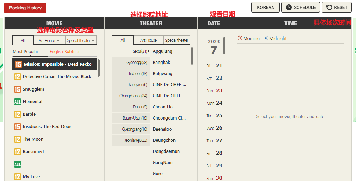
Task: Sort movies by Most Popular
Action: point(25,52)
